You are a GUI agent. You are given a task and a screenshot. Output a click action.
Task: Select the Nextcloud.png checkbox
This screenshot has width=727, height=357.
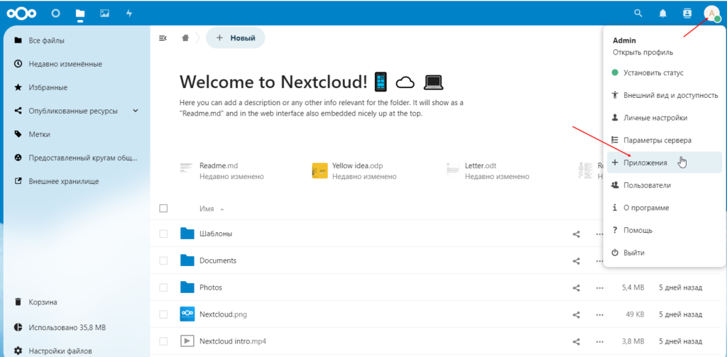pos(163,314)
